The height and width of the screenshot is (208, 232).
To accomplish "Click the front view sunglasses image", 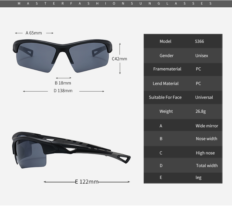I will pyautogui.click(x=63, y=54).
